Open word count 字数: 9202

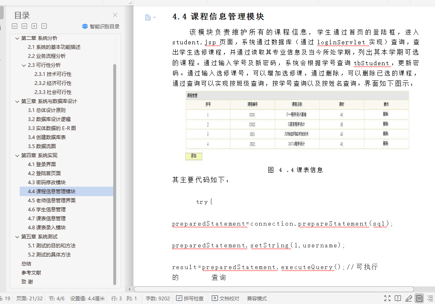(x=158, y=298)
